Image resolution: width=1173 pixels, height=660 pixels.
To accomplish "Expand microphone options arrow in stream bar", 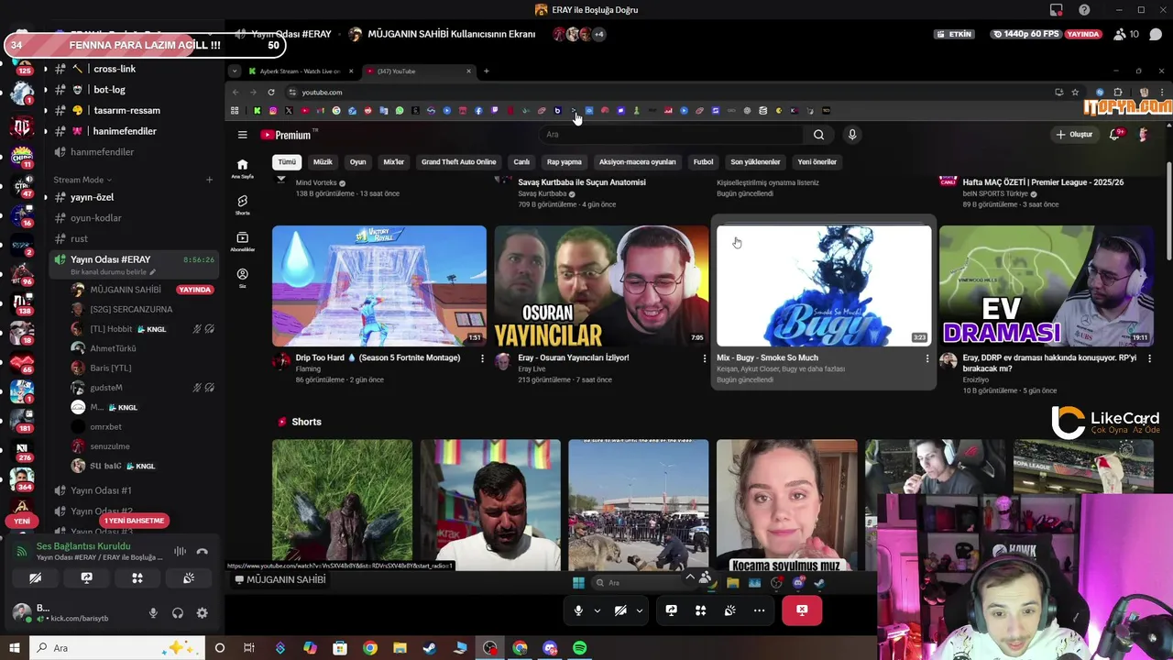I will [x=597, y=610].
